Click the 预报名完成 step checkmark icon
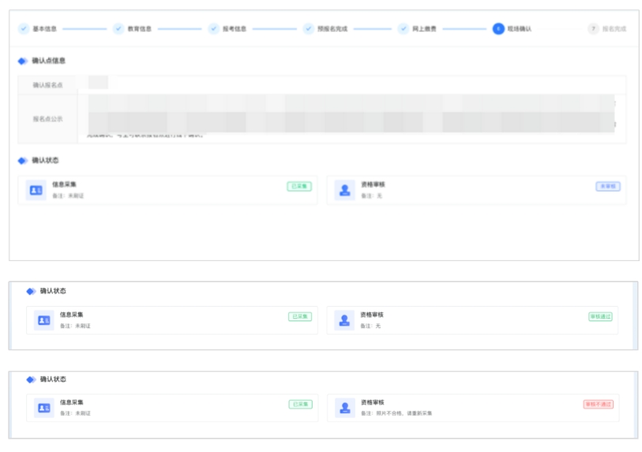642x452 pixels. coord(309,28)
